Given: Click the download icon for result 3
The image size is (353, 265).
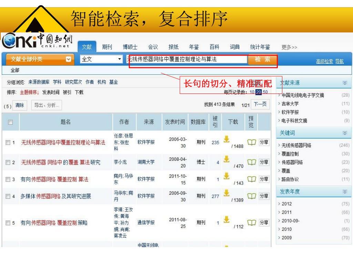Looking at the screenshot, I should 226,176.
